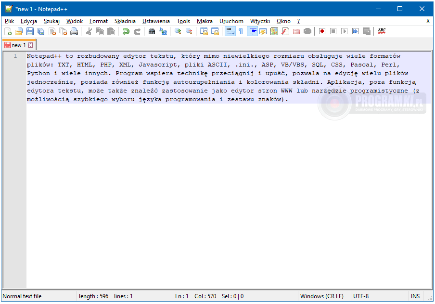The height and width of the screenshot is (304, 435).
Task: Open the Format menu
Action: pyautogui.click(x=99, y=21)
